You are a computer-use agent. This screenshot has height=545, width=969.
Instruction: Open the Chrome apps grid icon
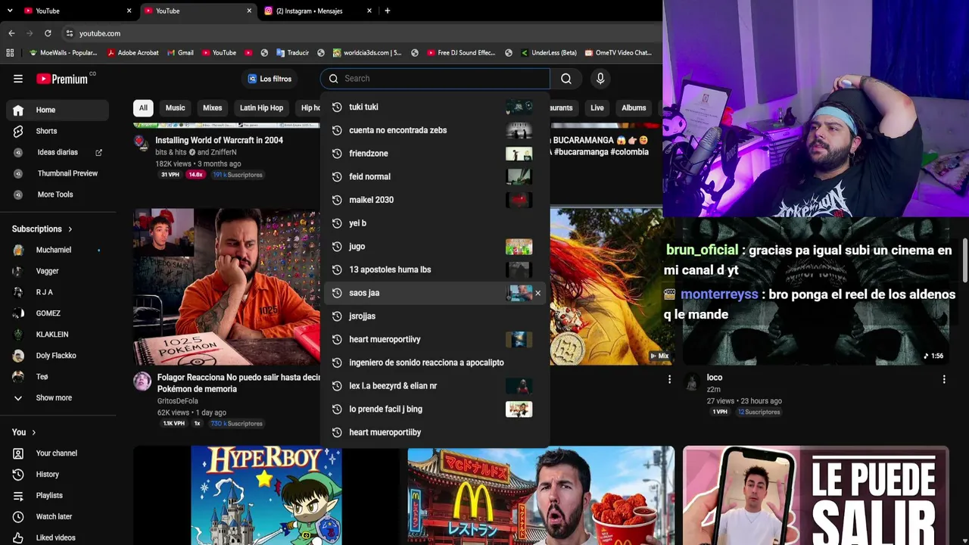click(10, 53)
